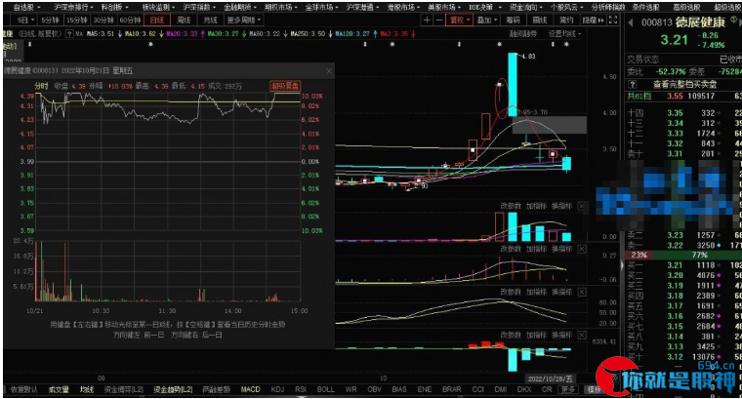
Task: Select the OBV indicator tab
Action: pos(374,389)
